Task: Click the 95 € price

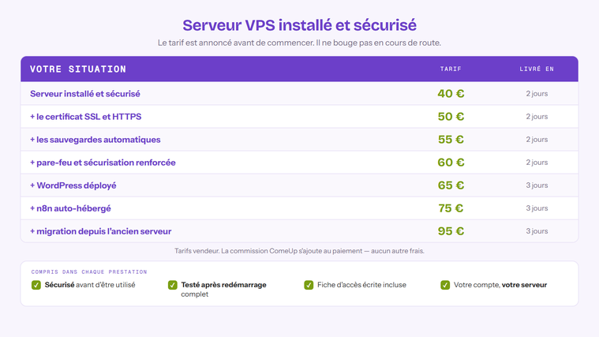Action: [x=451, y=231]
